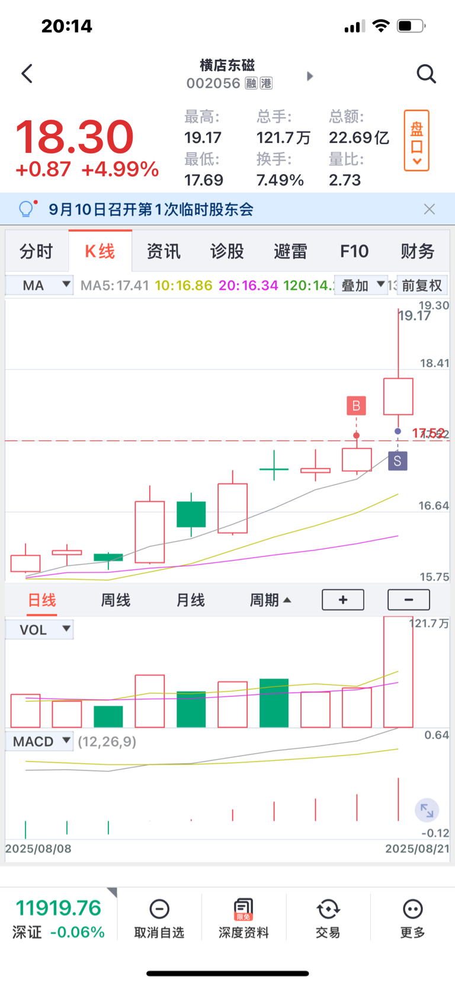
Task: Toggle 前复权 price adjustment
Action: coord(422,285)
